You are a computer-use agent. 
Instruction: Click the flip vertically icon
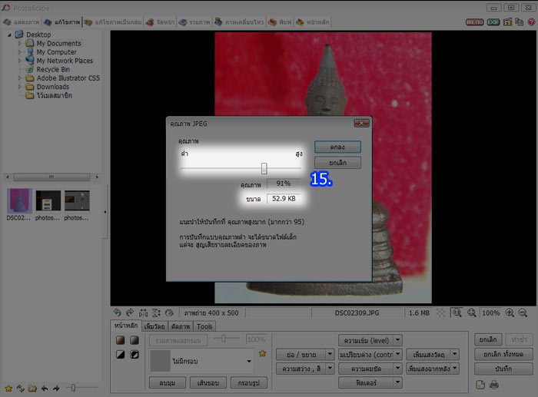[x=156, y=313]
